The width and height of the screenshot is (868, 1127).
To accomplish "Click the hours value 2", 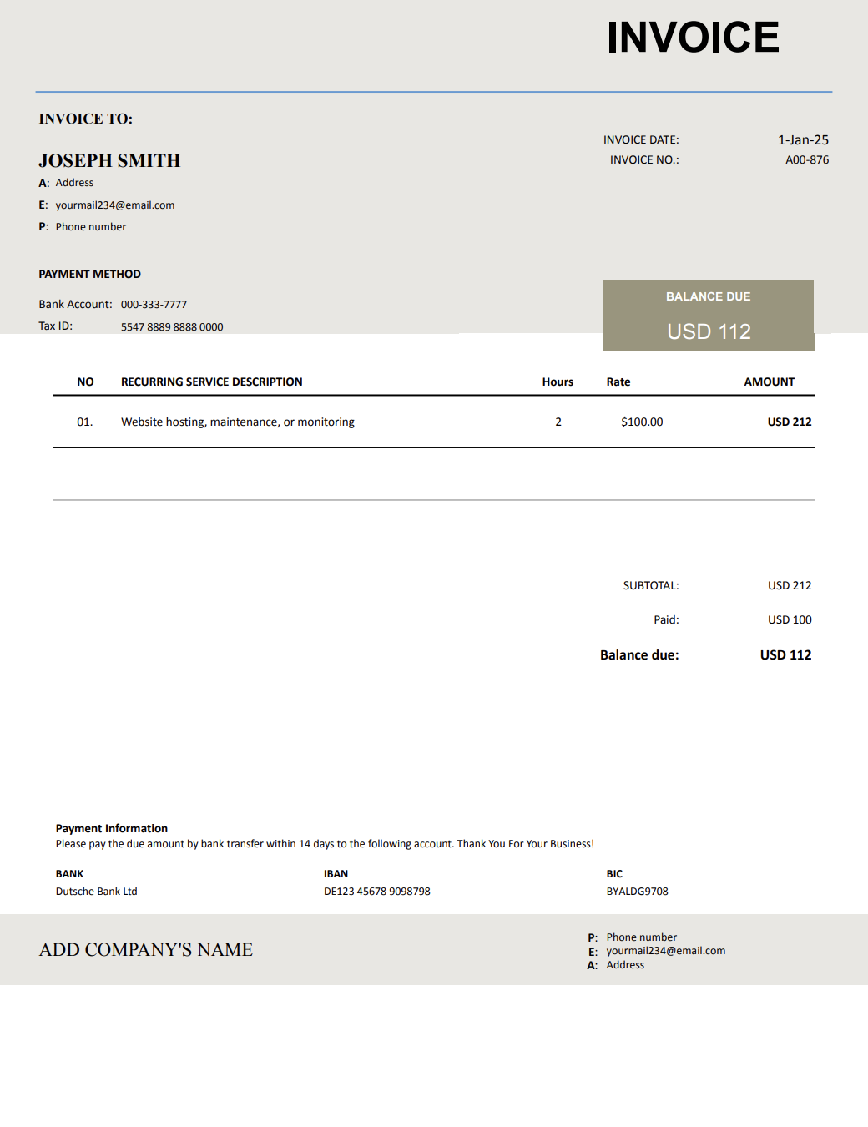I will tap(558, 422).
